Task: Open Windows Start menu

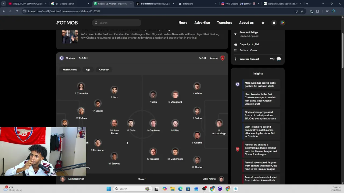Action: [109, 189]
